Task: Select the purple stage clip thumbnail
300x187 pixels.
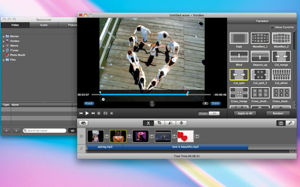Action: click(x=140, y=136)
